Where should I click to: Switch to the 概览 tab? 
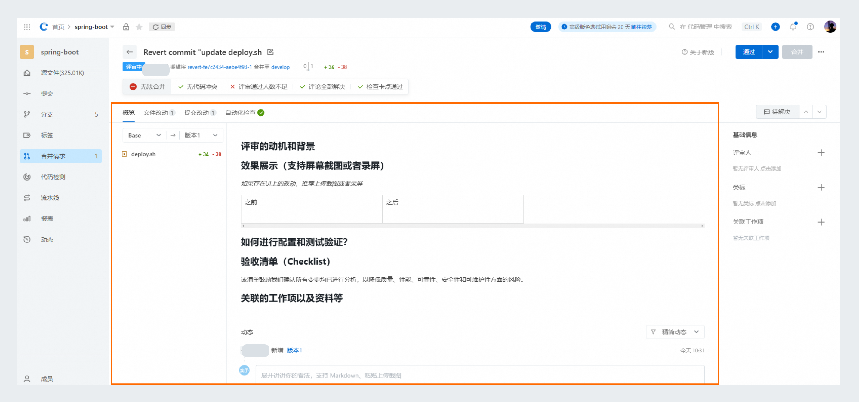pyautogui.click(x=129, y=113)
